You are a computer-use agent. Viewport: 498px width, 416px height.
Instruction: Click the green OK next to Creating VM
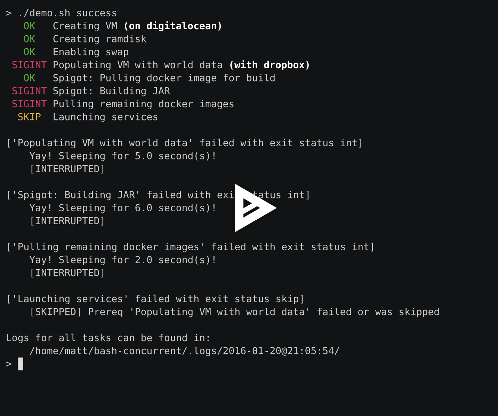coord(29,26)
